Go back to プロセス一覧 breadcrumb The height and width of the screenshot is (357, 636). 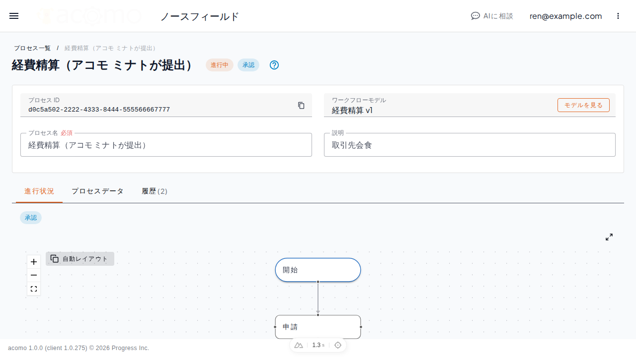pyautogui.click(x=32, y=48)
